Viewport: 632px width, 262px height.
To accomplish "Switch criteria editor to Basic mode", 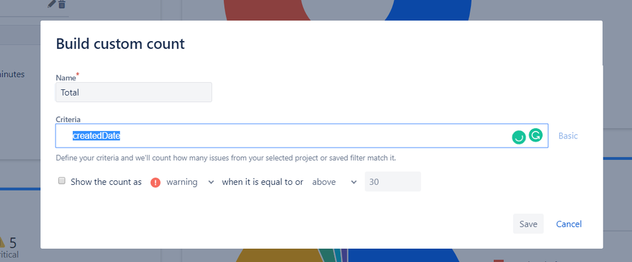I will pos(568,136).
